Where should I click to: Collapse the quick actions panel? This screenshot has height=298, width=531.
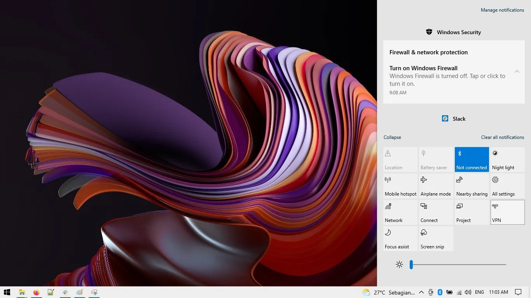click(392, 137)
